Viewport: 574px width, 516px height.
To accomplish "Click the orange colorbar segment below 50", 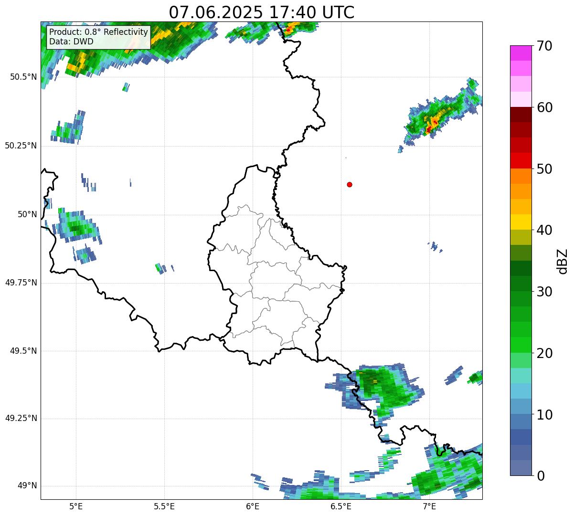I will point(521,176).
